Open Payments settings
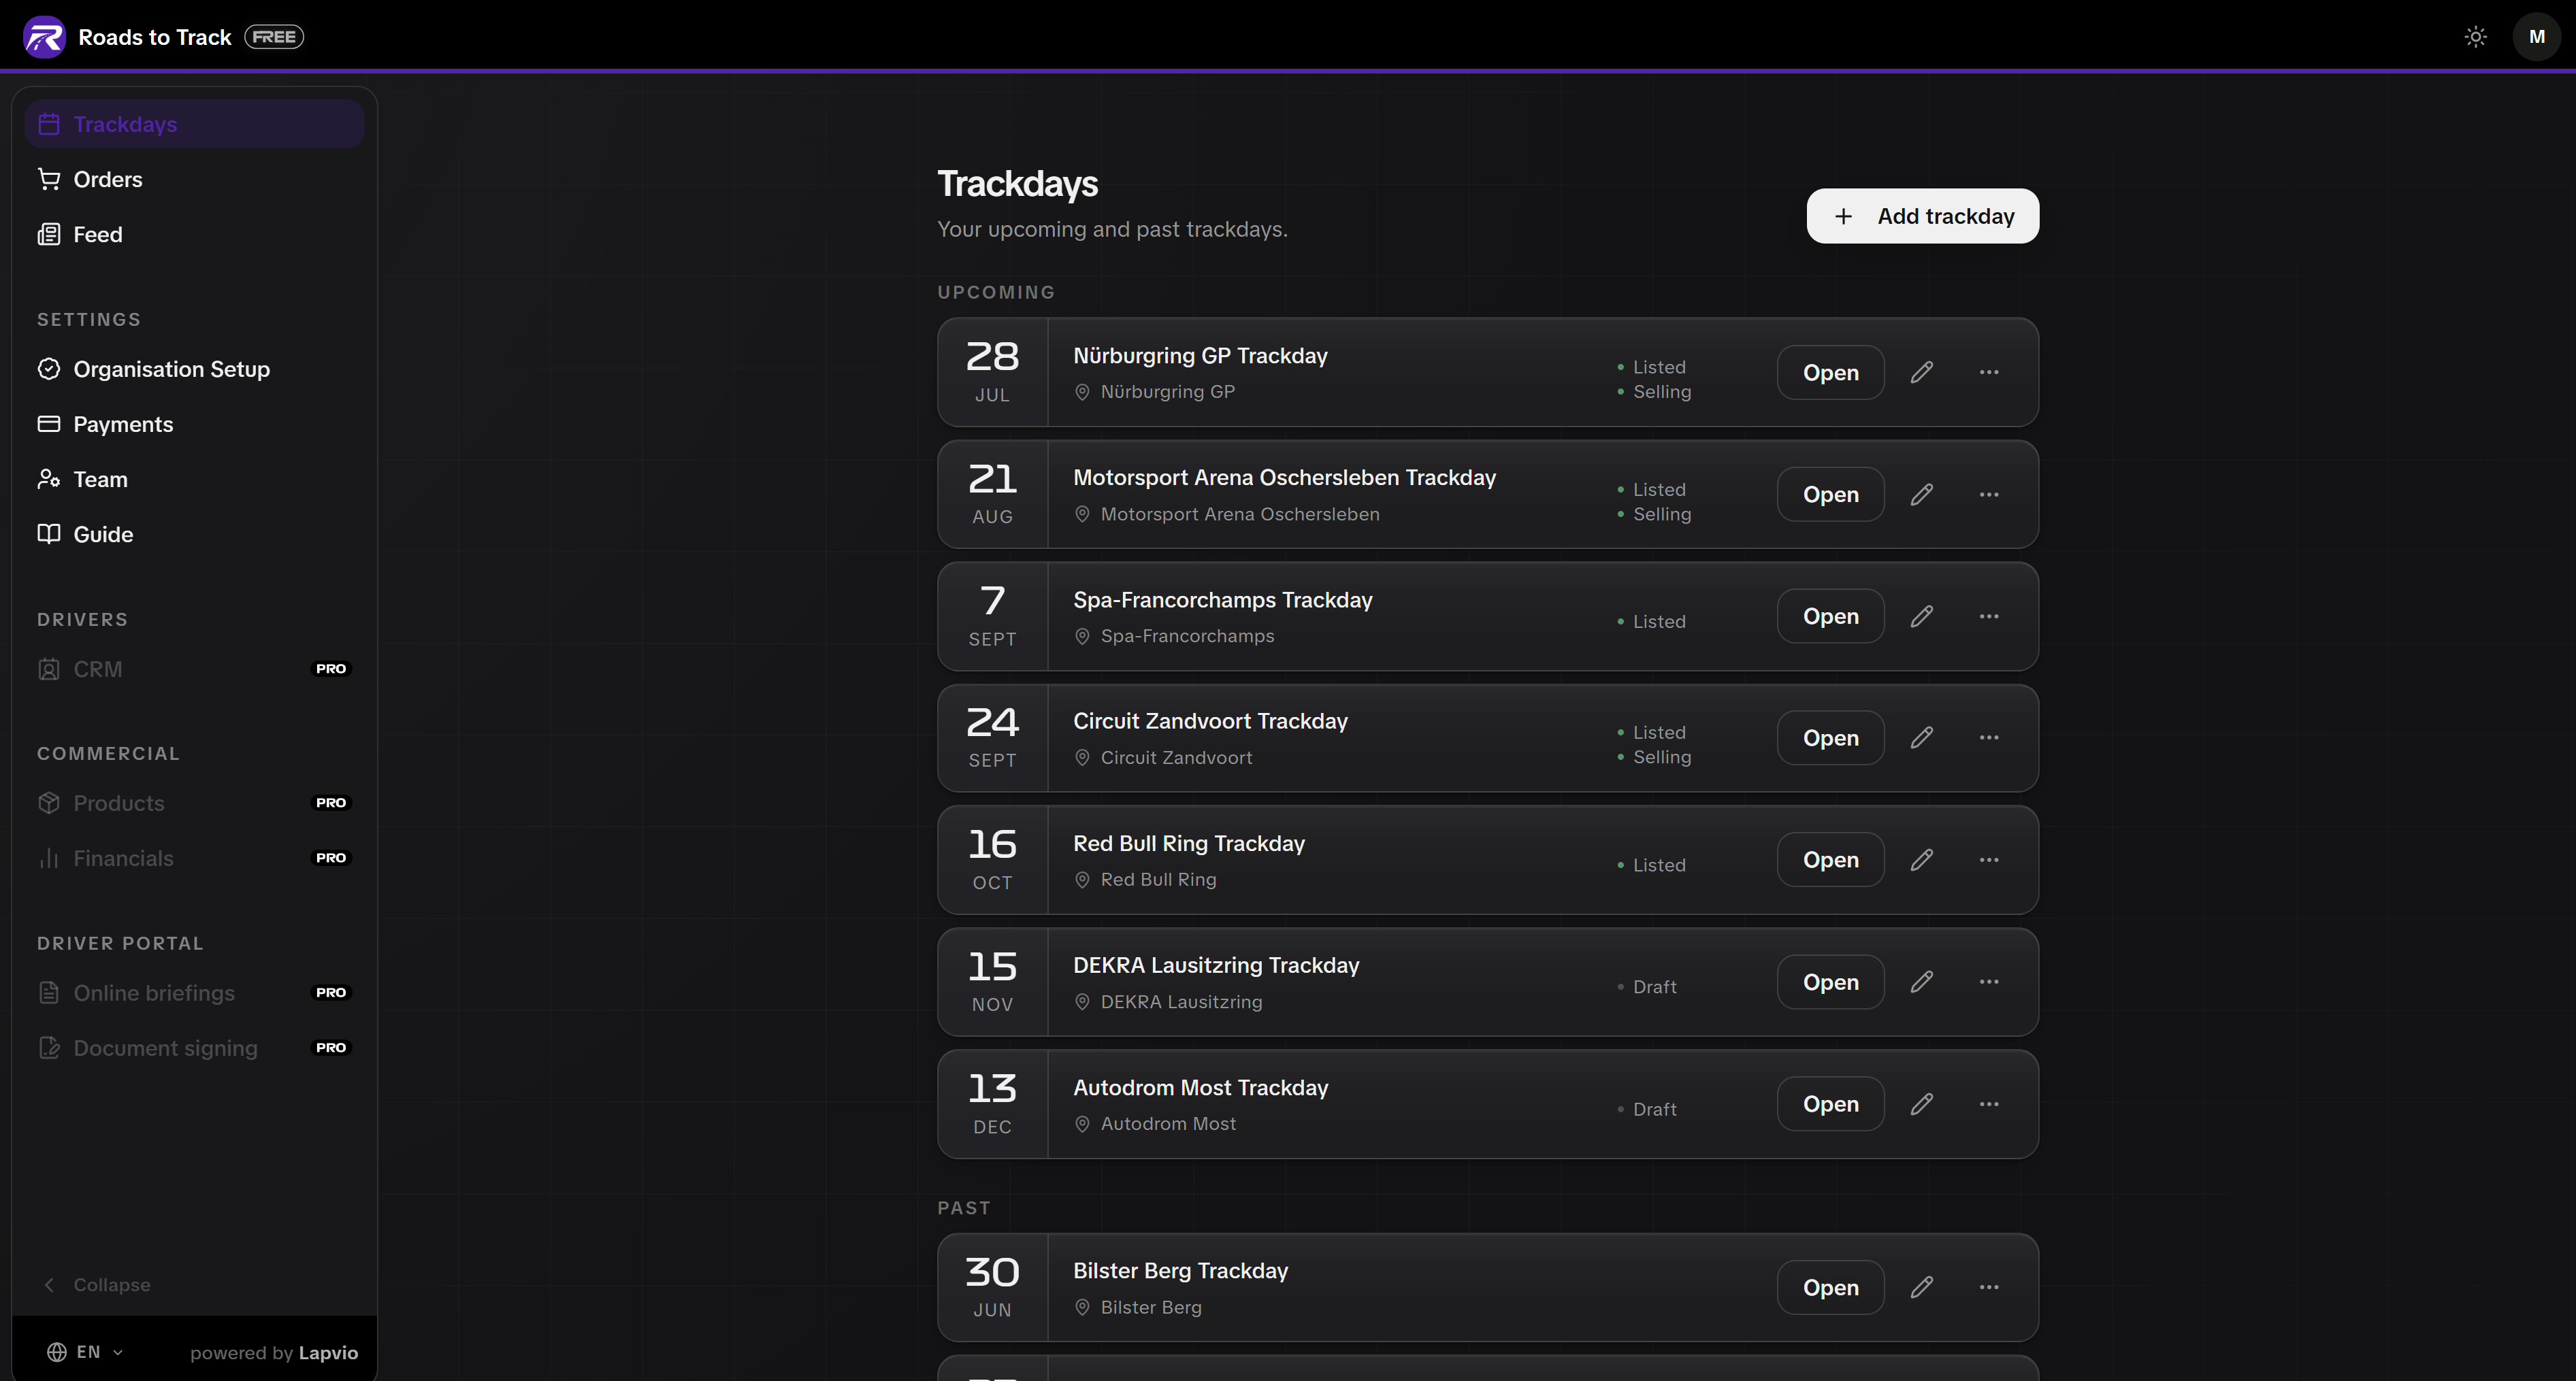2576x1381 pixels. point(195,424)
